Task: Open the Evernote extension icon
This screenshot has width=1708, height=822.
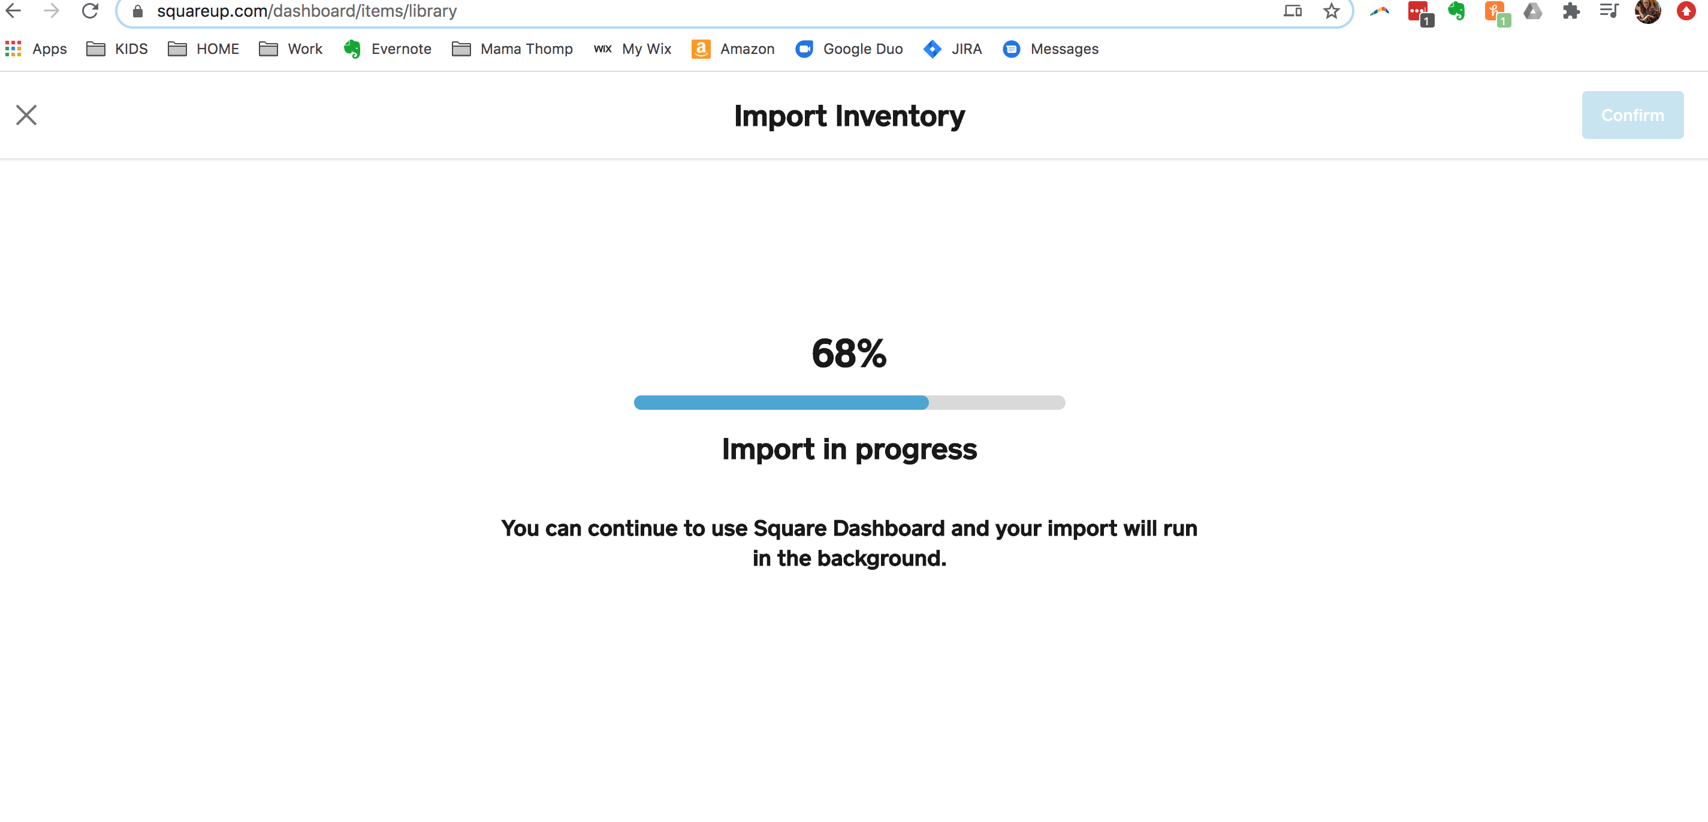Action: click(1456, 11)
